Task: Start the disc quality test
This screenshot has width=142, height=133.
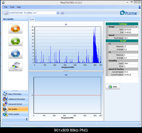Action: click(113, 87)
